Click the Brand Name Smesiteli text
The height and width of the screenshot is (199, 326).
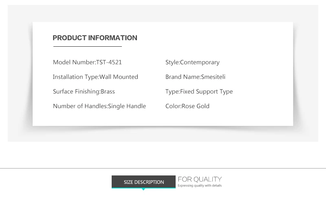195,77
